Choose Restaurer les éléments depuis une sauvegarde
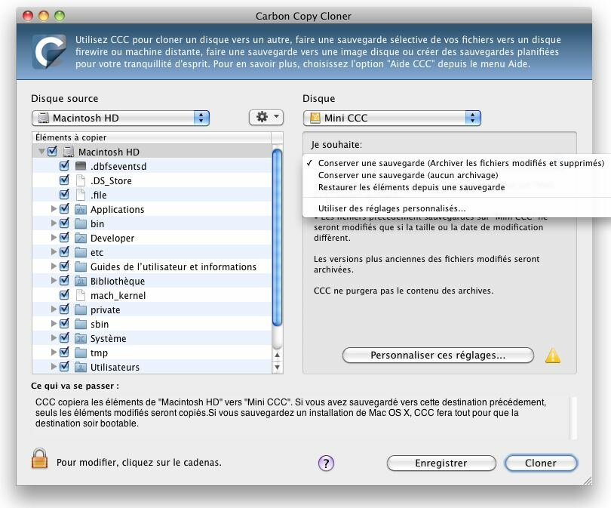This screenshot has height=508, width=611. pyautogui.click(x=456, y=187)
